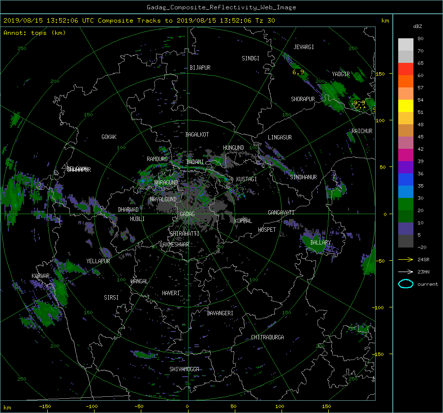Select the GANGAVATI city label

281,213
